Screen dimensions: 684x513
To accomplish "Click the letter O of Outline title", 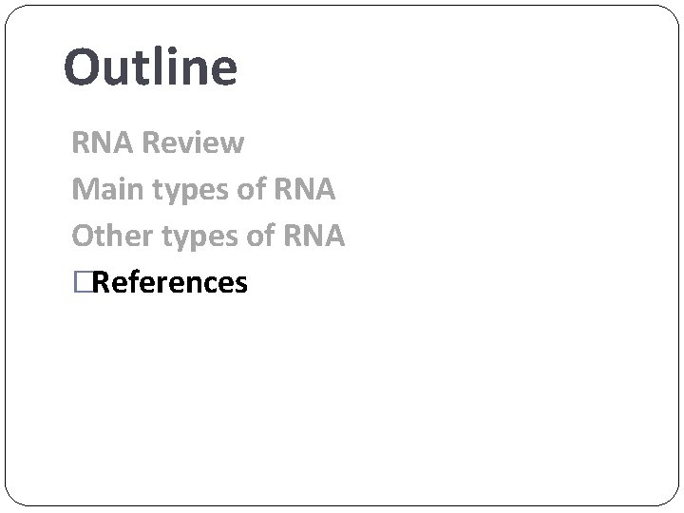I will [x=84, y=68].
